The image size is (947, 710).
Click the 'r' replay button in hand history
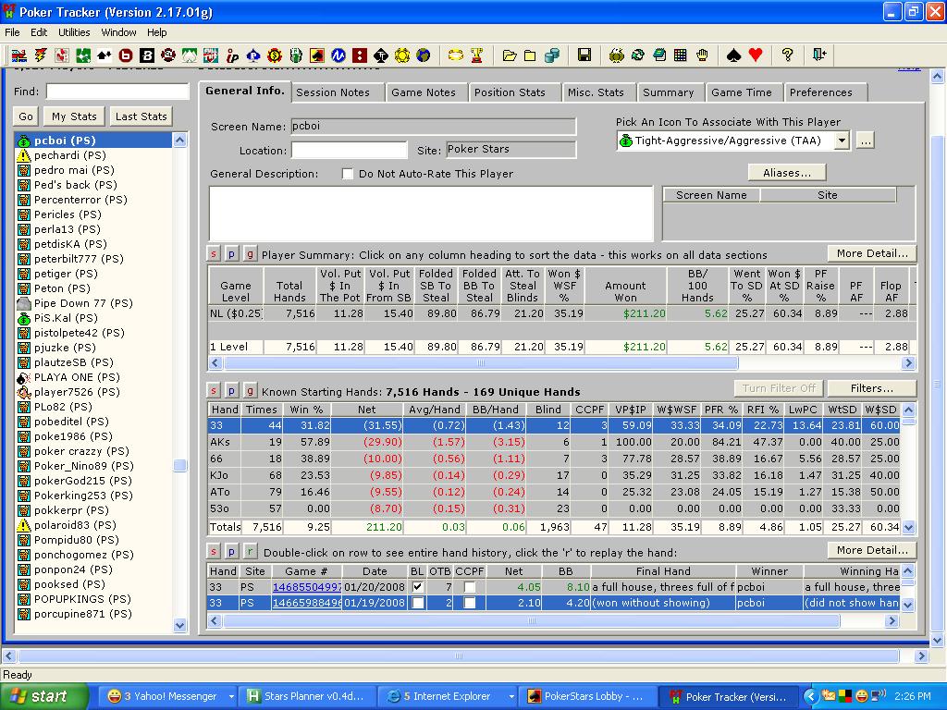250,552
